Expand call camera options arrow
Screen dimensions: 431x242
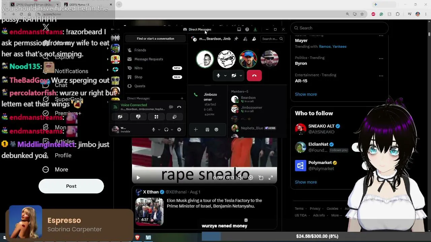241,76
